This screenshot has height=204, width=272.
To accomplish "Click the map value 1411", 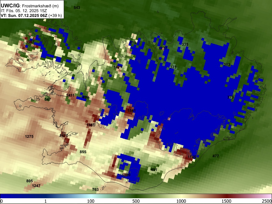I will pos(70,95).
